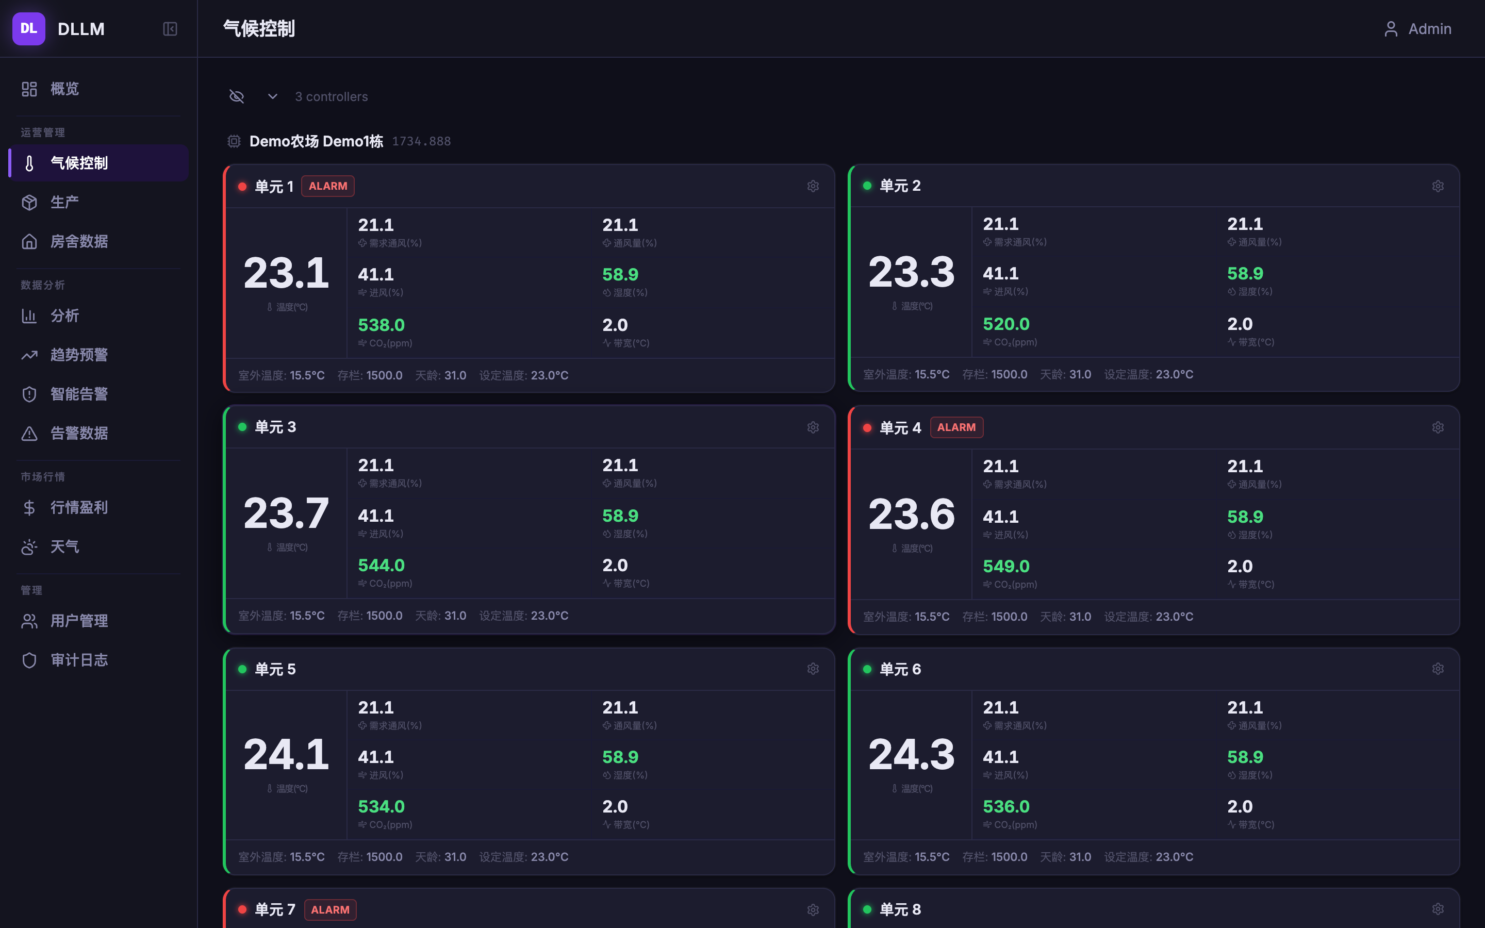Click CO₂ value 538.0 in 单元 1
Image resolution: width=1485 pixels, height=928 pixels.
pos(381,325)
